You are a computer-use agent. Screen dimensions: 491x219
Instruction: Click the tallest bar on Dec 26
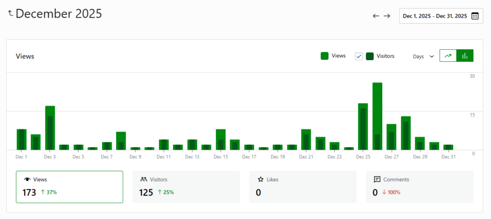click(377, 116)
